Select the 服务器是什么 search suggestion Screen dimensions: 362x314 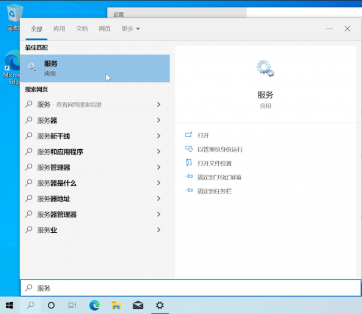pyautogui.click(x=95, y=183)
